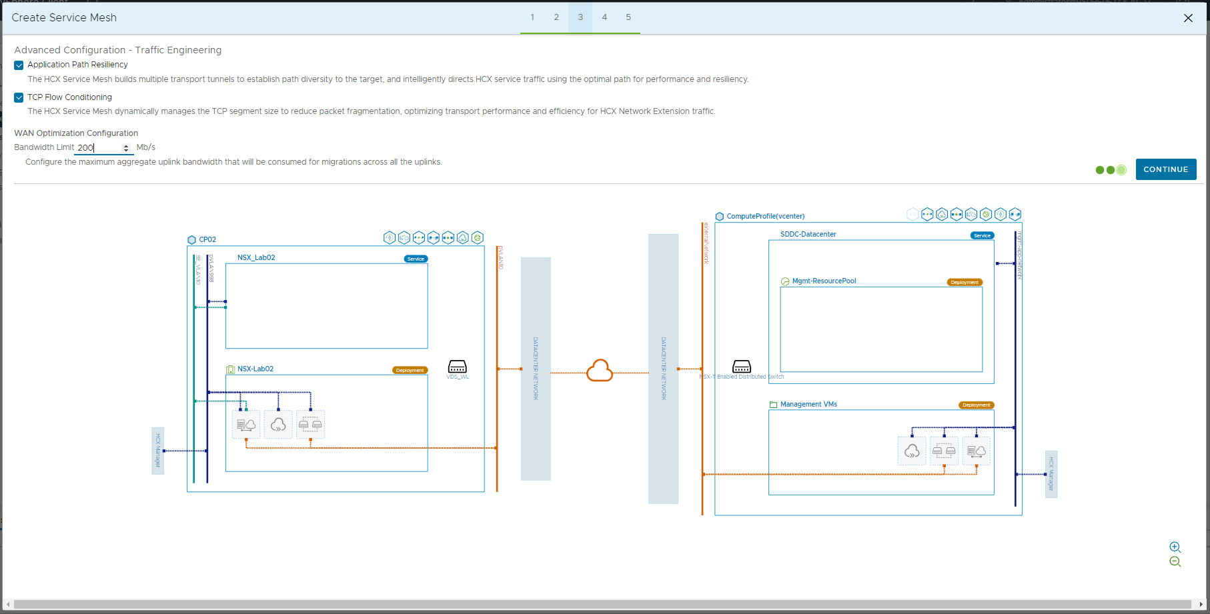This screenshot has height=614, width=1210.
Task: Click the cloud-arrows hexagon icon above CP02
Action: point(463,237)
